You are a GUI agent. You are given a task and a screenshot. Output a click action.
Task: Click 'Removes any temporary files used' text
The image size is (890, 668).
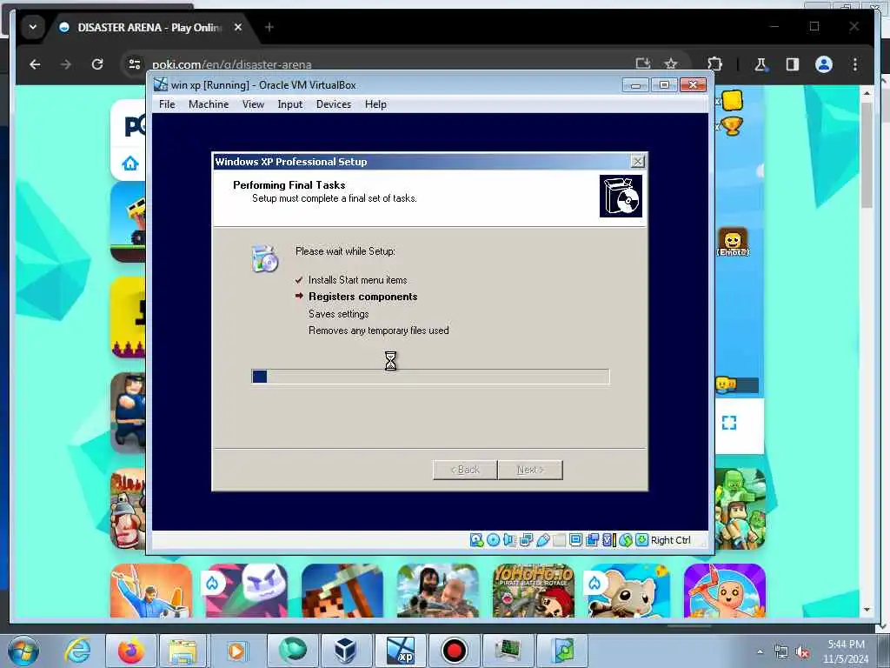coord(379,331)
